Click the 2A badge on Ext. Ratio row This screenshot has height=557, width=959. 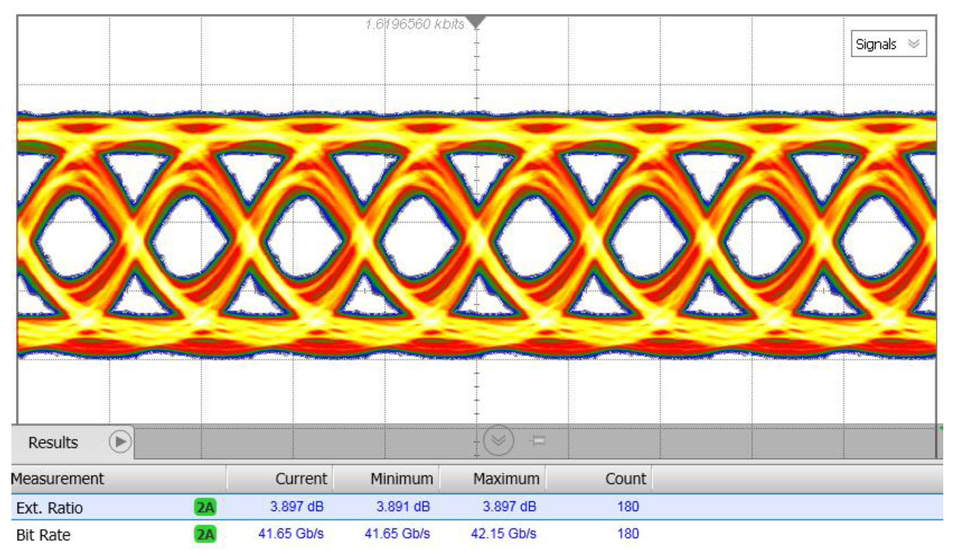[205, 507]
